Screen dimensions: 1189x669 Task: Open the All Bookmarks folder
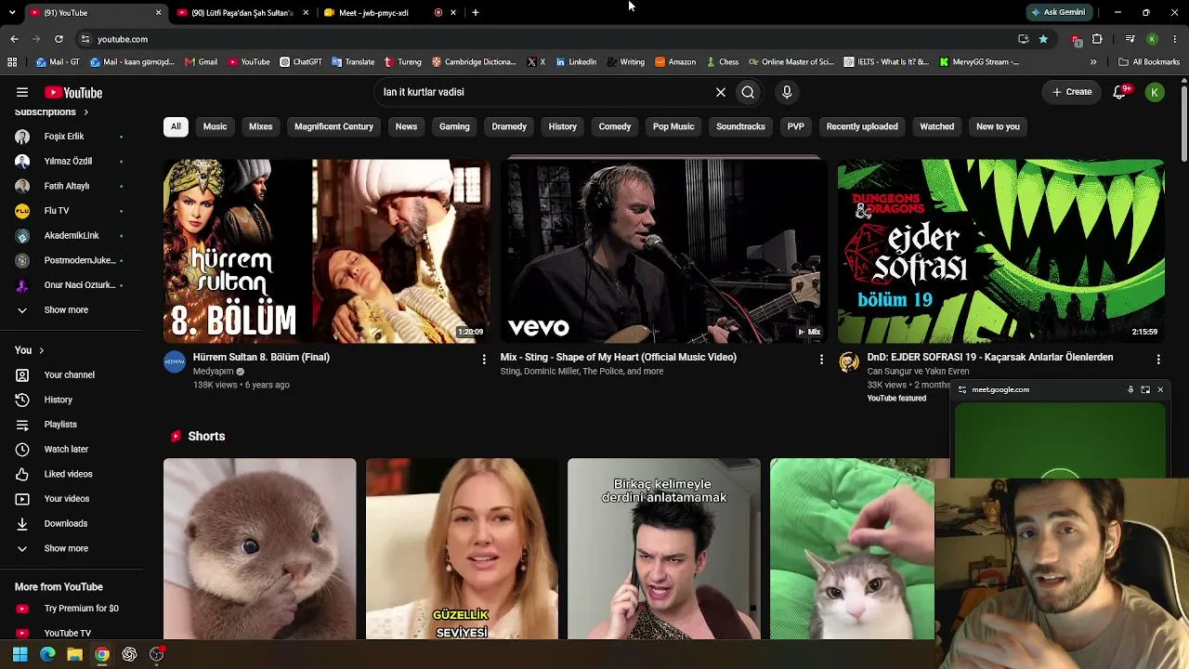click(1149, 62)
